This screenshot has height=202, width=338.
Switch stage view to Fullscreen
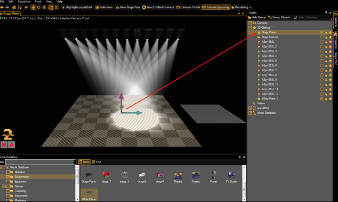pyautogui.click(x=104, y=8)
